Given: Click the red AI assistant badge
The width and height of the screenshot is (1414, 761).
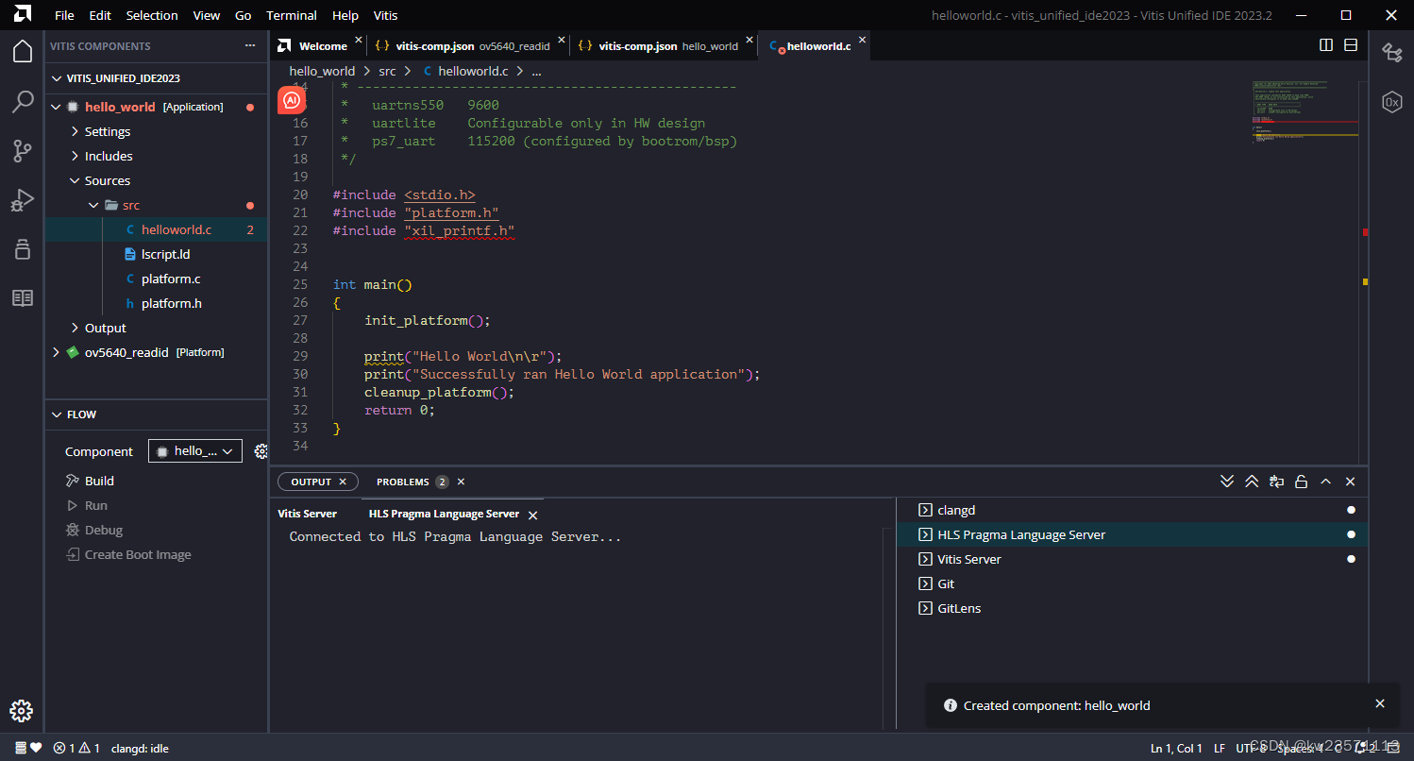Looking at the screenshot, I should tap(292, 100).
